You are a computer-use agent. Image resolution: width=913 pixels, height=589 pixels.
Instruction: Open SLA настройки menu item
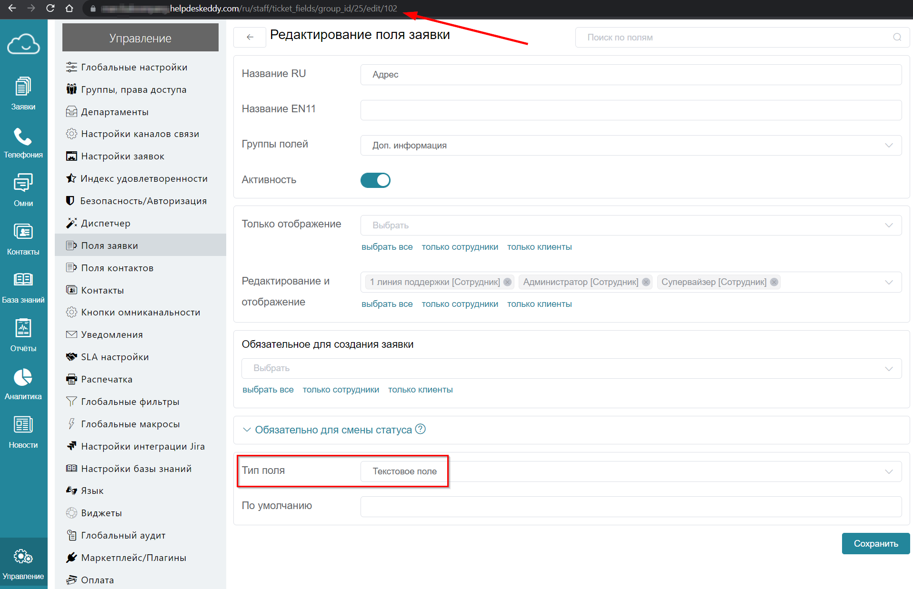(x=140, y=357)
